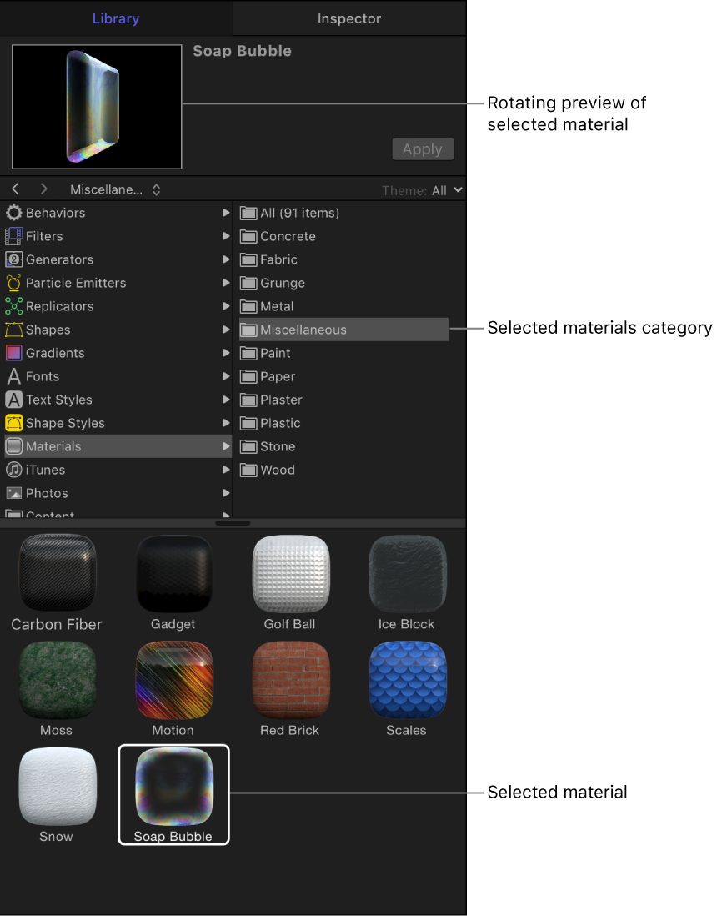This screenshot has height=916, width=727.
Task: Expand the Shapes category chevron
Action: 225,330
